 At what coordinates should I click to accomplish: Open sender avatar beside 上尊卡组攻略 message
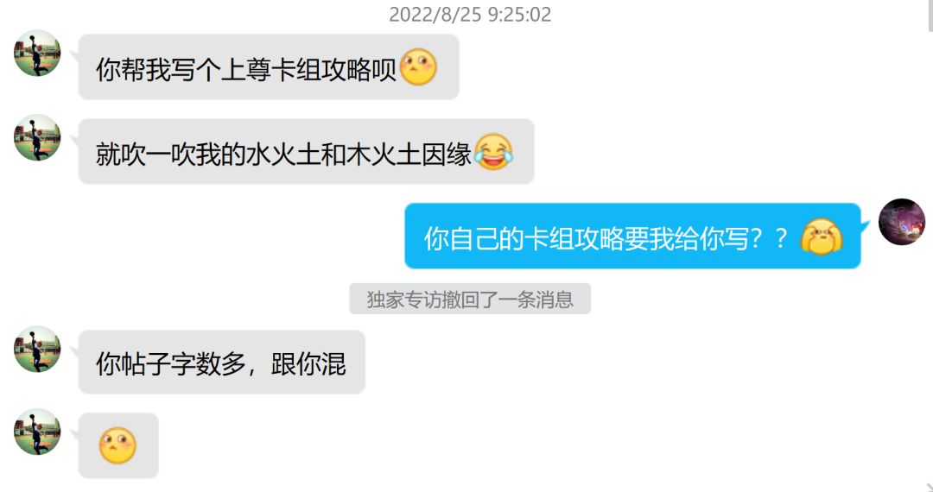click(37, 53)
